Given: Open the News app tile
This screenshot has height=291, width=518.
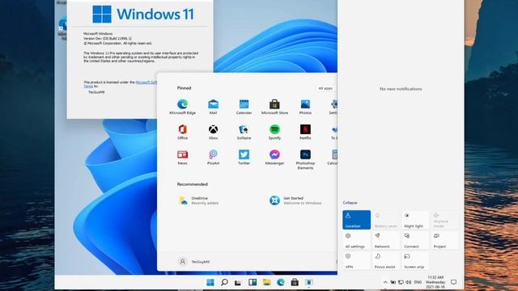Looking at the screenshot, I should click(x=182, y=157).
